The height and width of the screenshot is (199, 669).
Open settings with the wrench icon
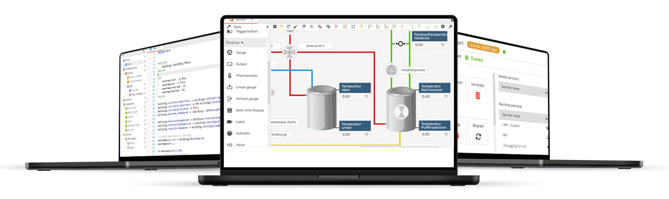pyautogui.click(x=450, y=27)
